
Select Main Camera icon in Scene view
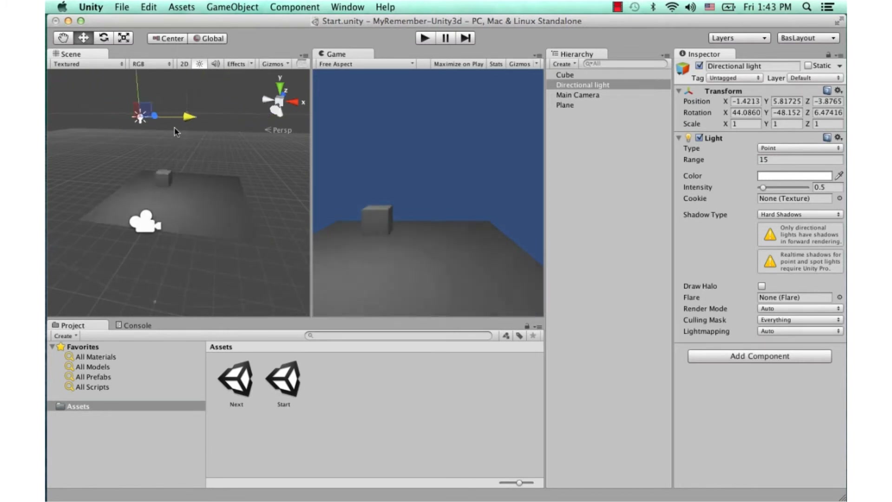coord(145,221)
